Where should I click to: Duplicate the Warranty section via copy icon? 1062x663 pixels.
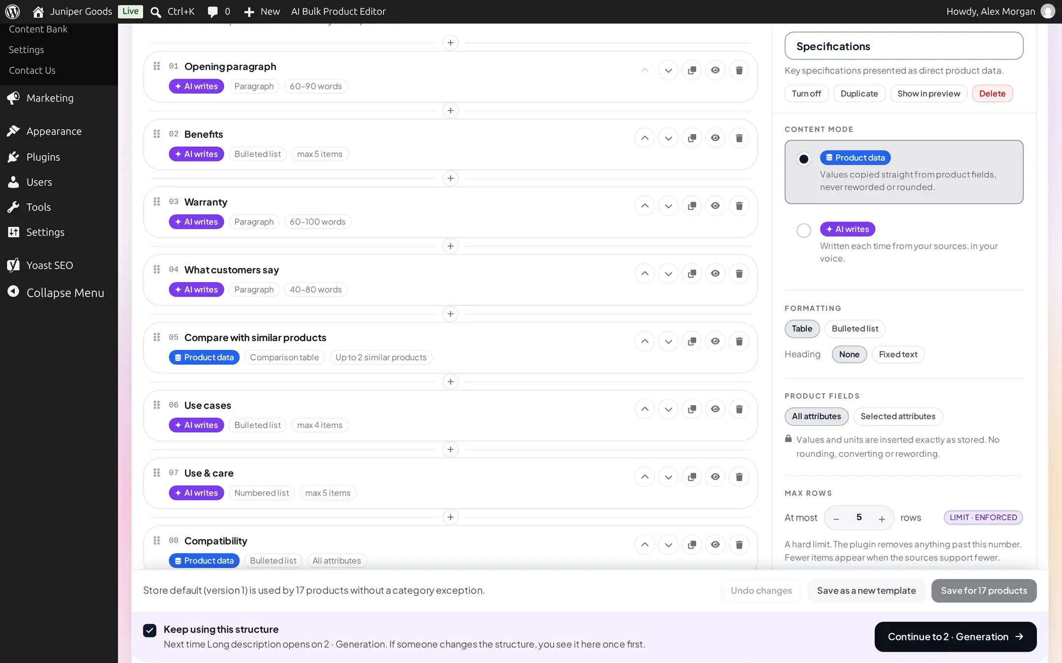(x=692, y=206)
